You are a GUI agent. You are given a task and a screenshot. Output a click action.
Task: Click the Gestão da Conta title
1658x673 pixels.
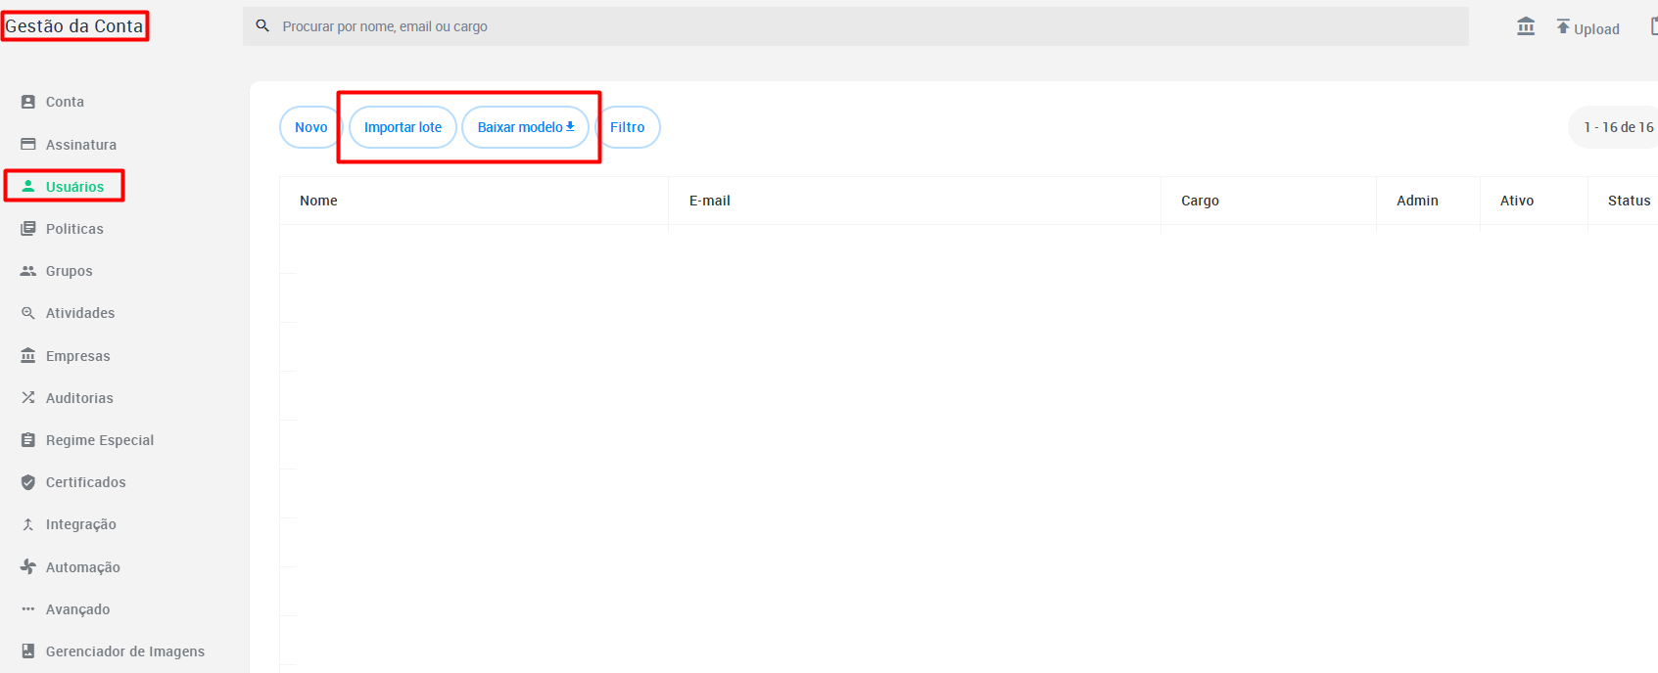(74, 26)
